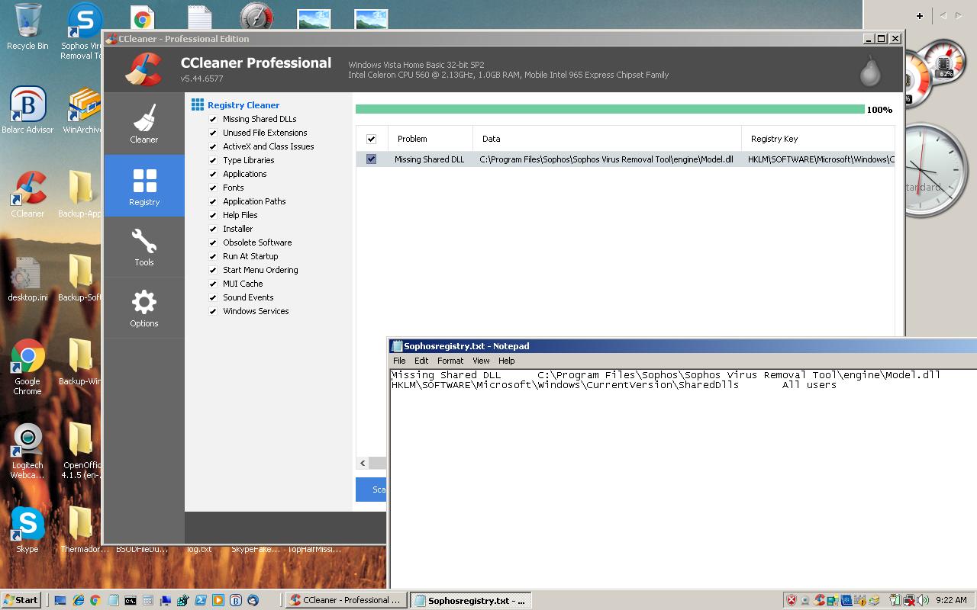Click the CCleaner logo in the header
The height and width of the screenshot is (610, 977).
(143, 69)
